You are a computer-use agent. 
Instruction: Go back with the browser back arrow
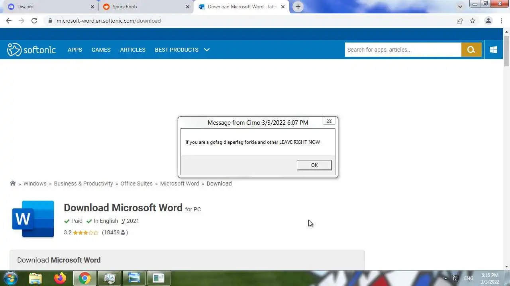click(x=9, y=21)
